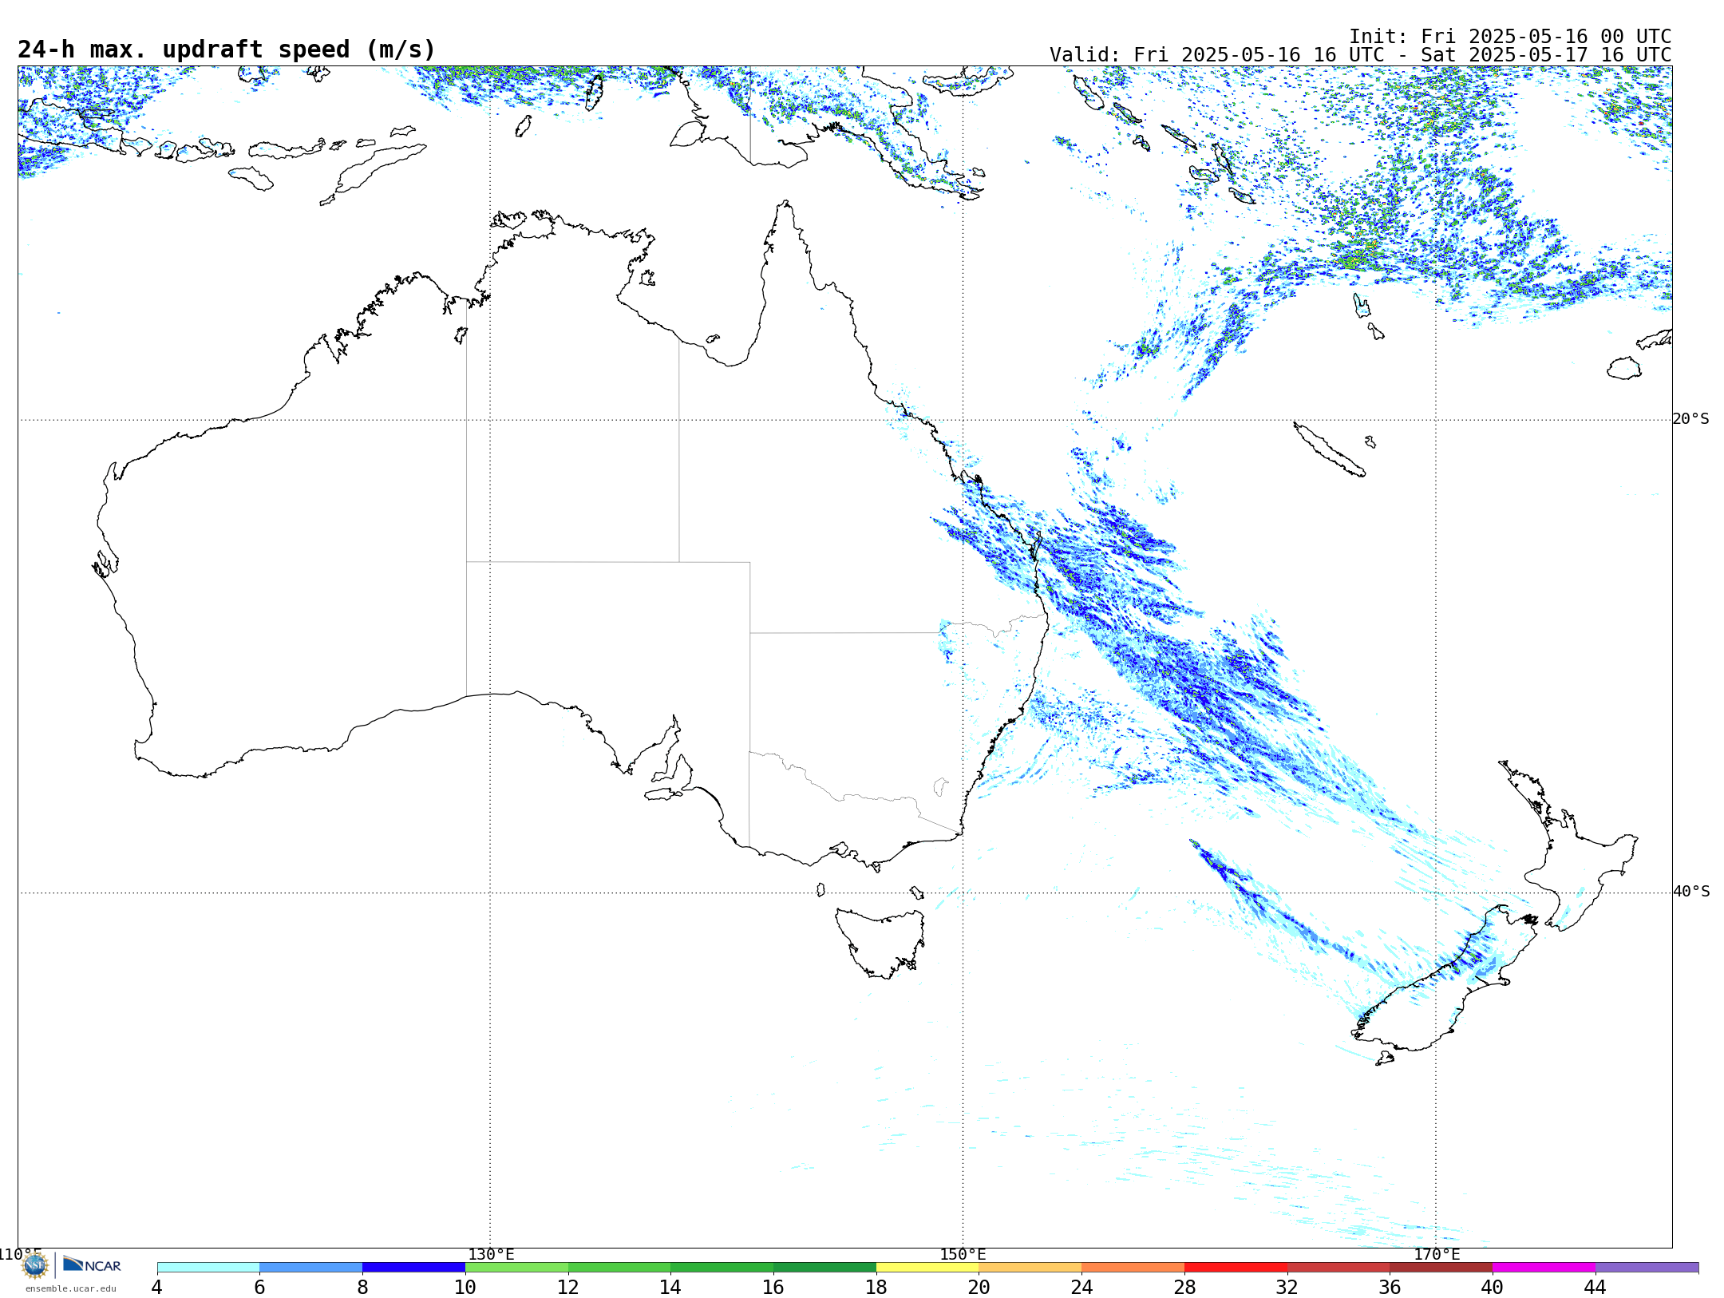Click the colorbar tick label '6'
The image size is (1724, 1298).
click(259, 1287)
